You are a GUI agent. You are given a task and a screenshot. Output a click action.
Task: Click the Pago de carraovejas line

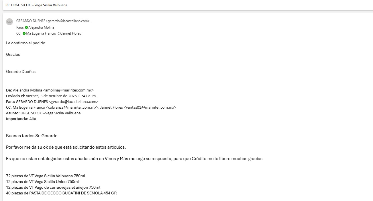click(53, 187)
